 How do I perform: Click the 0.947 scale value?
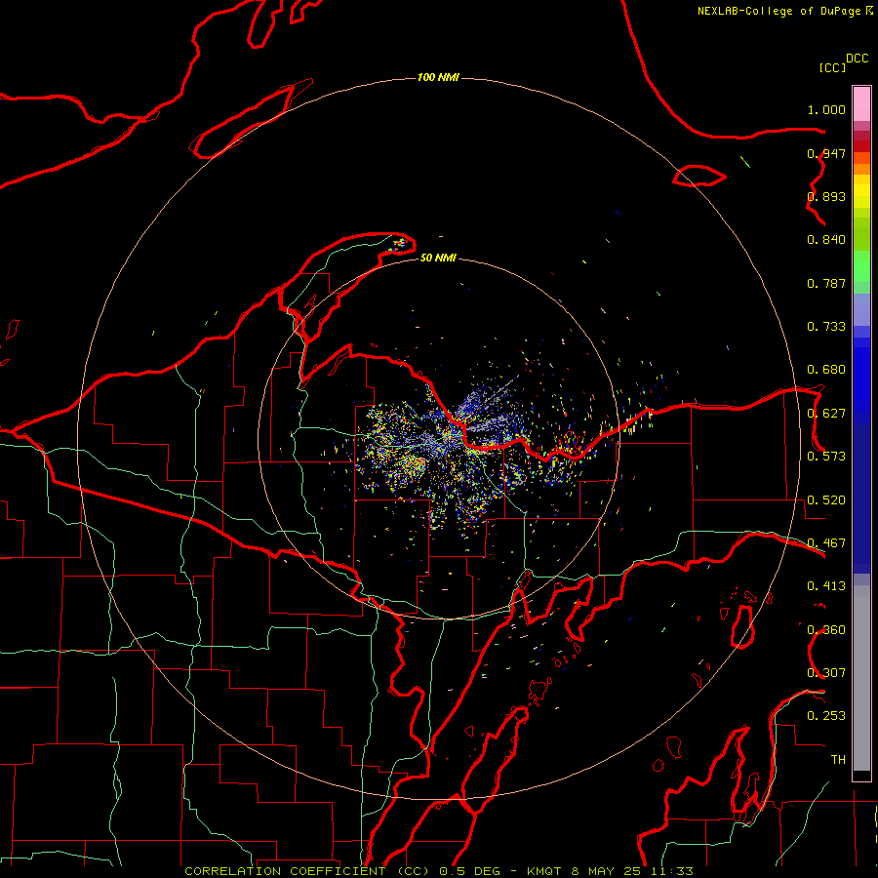tap(826, 153)
